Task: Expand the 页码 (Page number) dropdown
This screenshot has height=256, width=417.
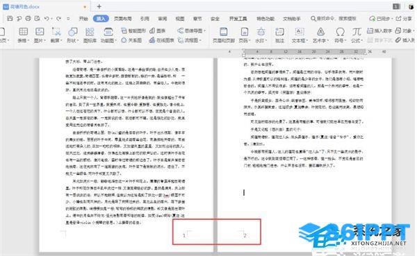Action: 245,41
